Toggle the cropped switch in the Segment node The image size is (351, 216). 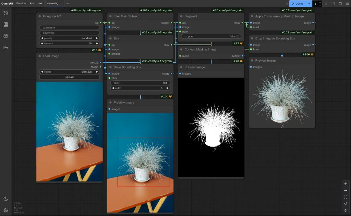pyautogui.click(x=238, y=37)
